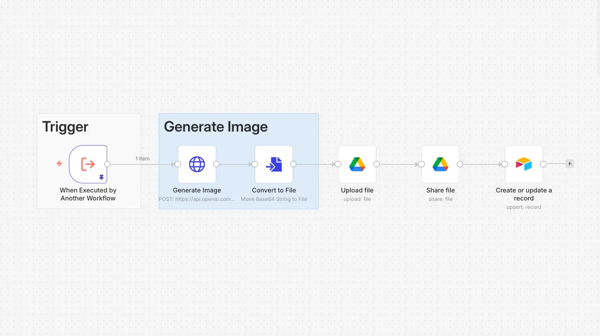600x336 pixels.
Task: Click the input connector of Convert to File node
Action: tap(255, 164)
